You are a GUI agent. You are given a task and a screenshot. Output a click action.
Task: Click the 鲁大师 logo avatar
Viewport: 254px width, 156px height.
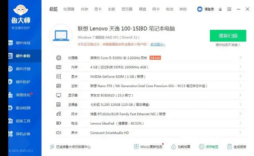pyautogui.click(x=21, y=10)
